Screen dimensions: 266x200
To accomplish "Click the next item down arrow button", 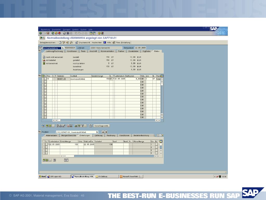I will click(106, 132).
